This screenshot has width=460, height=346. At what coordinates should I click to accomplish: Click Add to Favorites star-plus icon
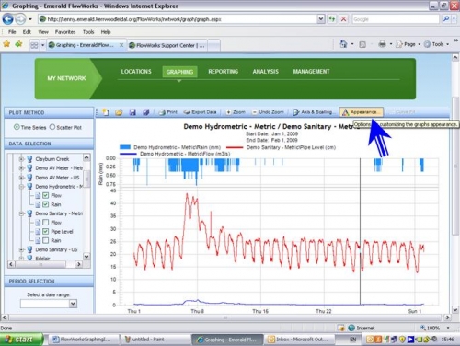[x=19, y=44]
